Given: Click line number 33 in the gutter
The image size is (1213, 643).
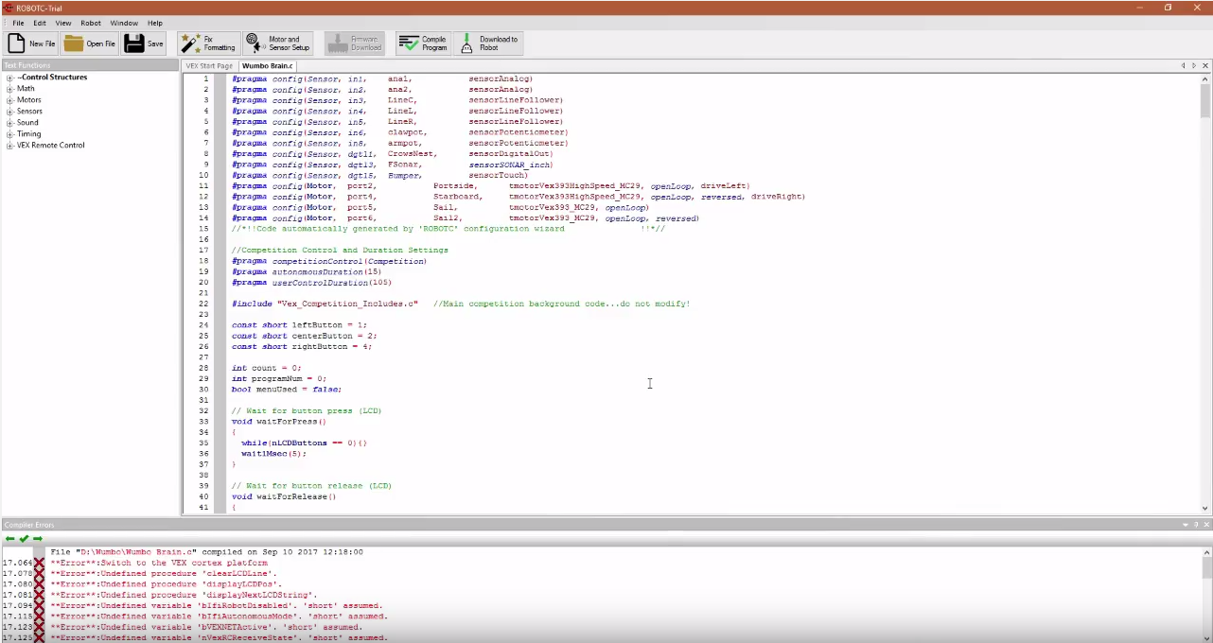Looking at the screenshot, I should 203,421.
